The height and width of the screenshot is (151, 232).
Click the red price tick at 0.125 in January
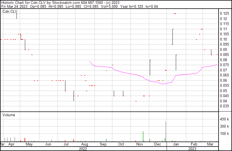coord(175,14)
